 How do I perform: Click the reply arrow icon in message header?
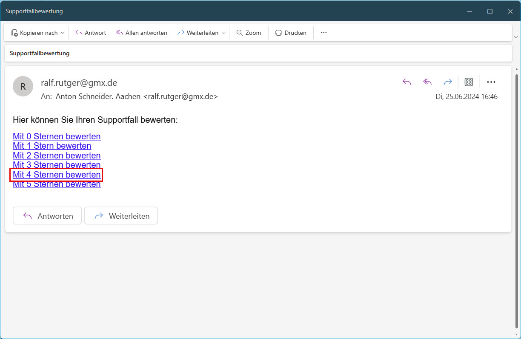click(x=407, y=82)
